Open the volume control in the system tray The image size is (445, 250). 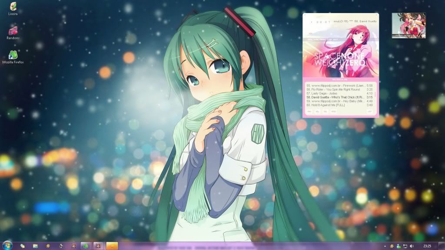[411, 246]
